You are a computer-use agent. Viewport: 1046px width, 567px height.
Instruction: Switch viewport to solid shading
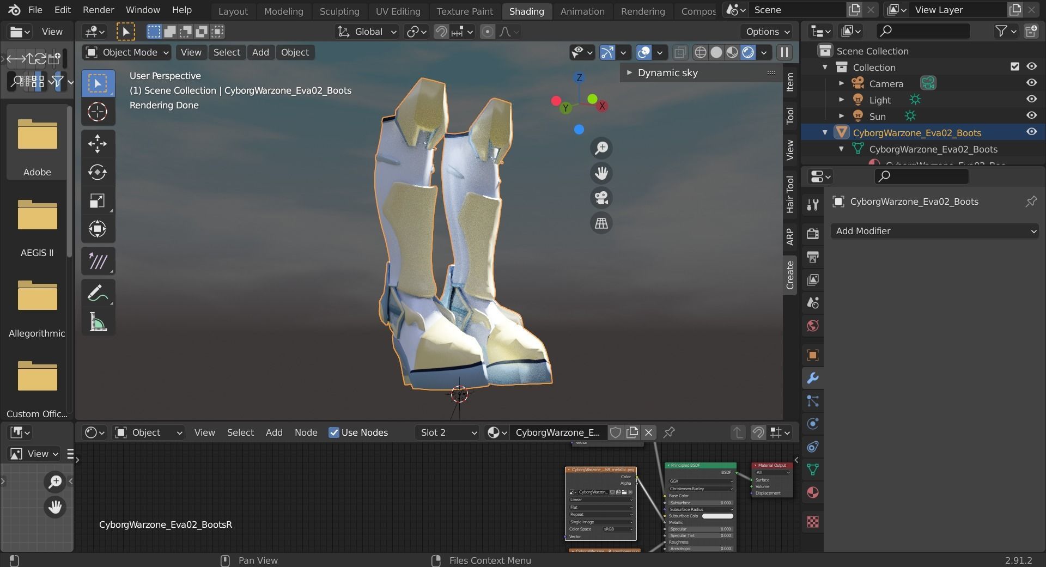click(x=716, y=52)
